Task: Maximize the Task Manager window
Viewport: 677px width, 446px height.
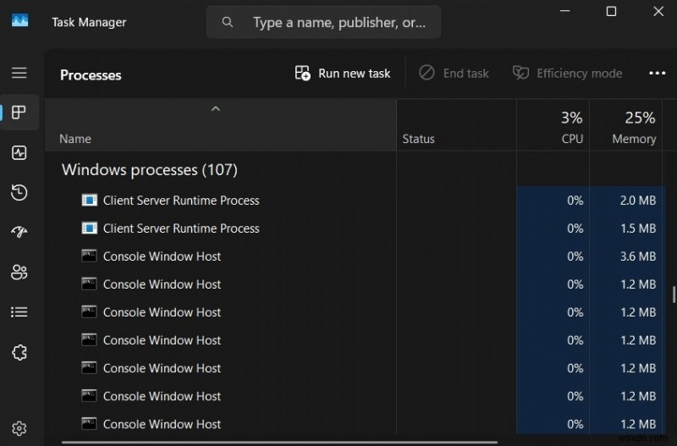Action: click(x=611, y=11)
